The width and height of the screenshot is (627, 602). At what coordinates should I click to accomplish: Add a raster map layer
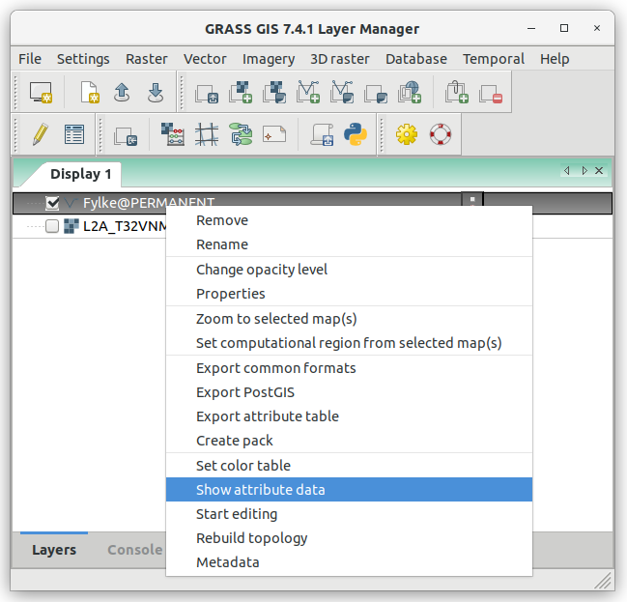(x=241, y=93)
